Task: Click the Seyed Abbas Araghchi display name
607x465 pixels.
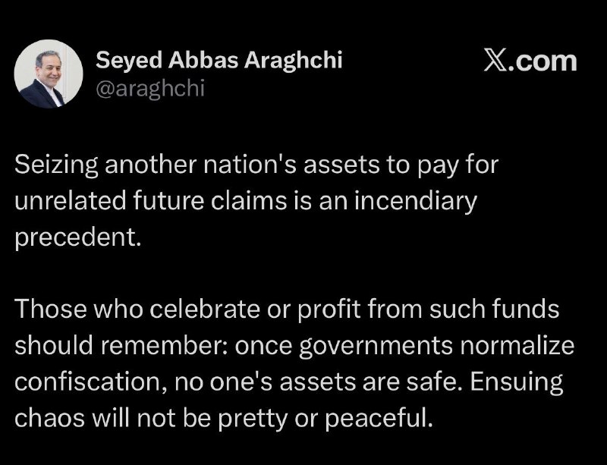Action: (219, 60)
